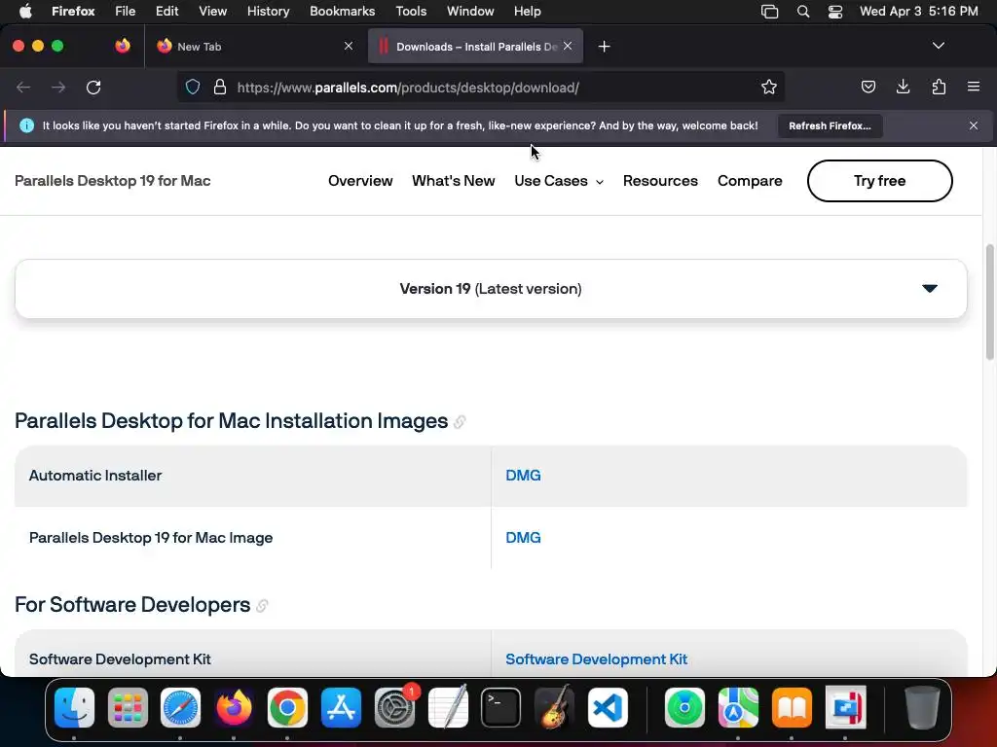The image size is (997, 747).
Task: Copy link anchor beside For Software Developers
Action: (262, 605)
